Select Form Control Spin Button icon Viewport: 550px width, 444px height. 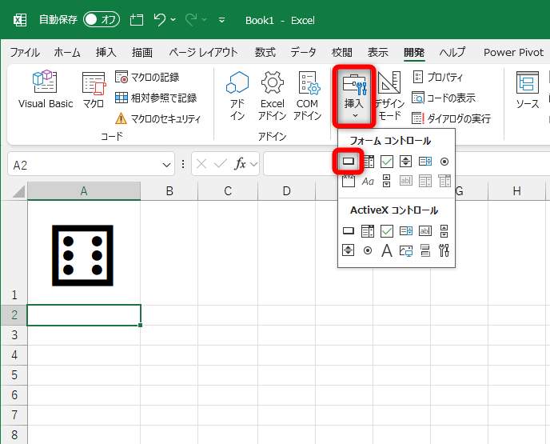pyautogui.click(x=406, y=162)
